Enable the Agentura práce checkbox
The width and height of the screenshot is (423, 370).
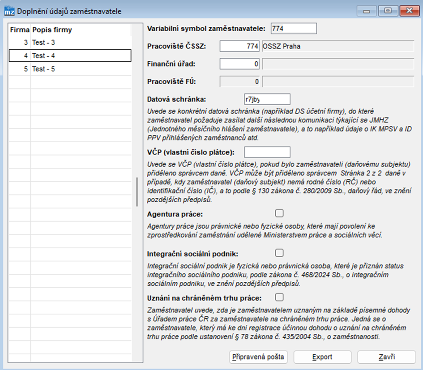click(279, 213)
